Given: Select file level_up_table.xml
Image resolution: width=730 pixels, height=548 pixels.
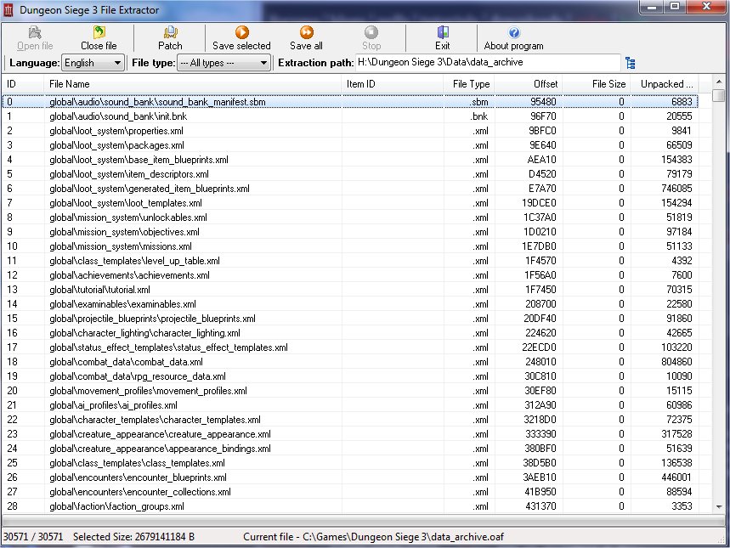Looking at the screenshot, I should pos(350,261).
